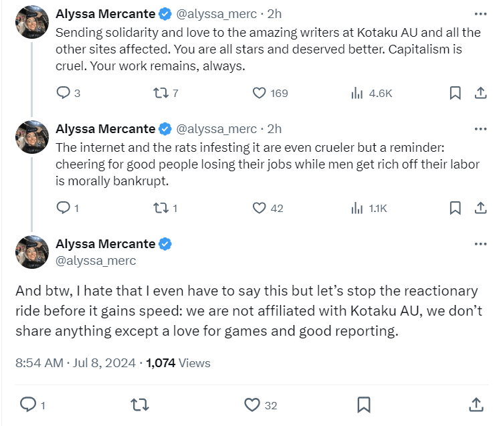Open the first tweet's 2h timestamp
Image resolution: width=501 pixels, height=426 pixels.
click(x=274, y=13)
